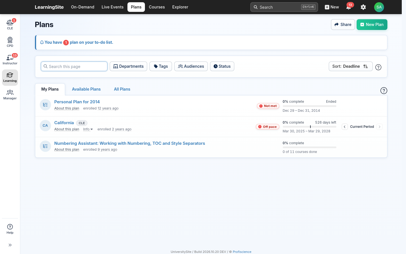Open About this plan for California
Screen dimensions: 406x254
pos(67,129)
